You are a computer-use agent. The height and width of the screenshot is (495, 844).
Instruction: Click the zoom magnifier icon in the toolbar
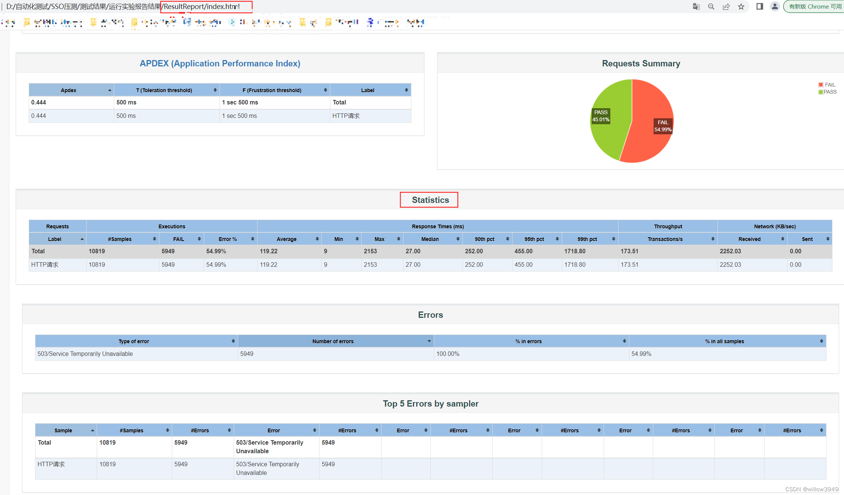711,6
